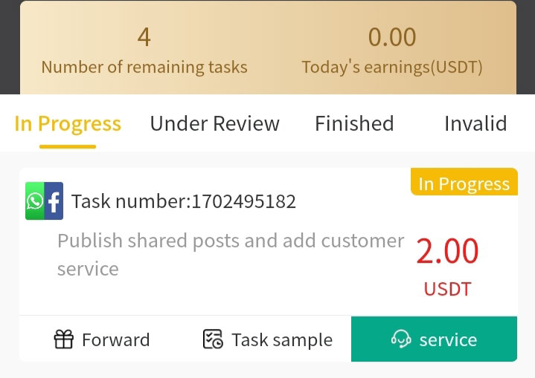The image size is (535, 378).
Task: Click the red USDT currency label
Action: (447, 289)
